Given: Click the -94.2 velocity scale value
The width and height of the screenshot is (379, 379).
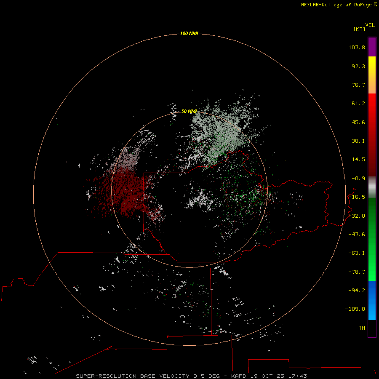Looking at the screenshot, I should [357, 291].
